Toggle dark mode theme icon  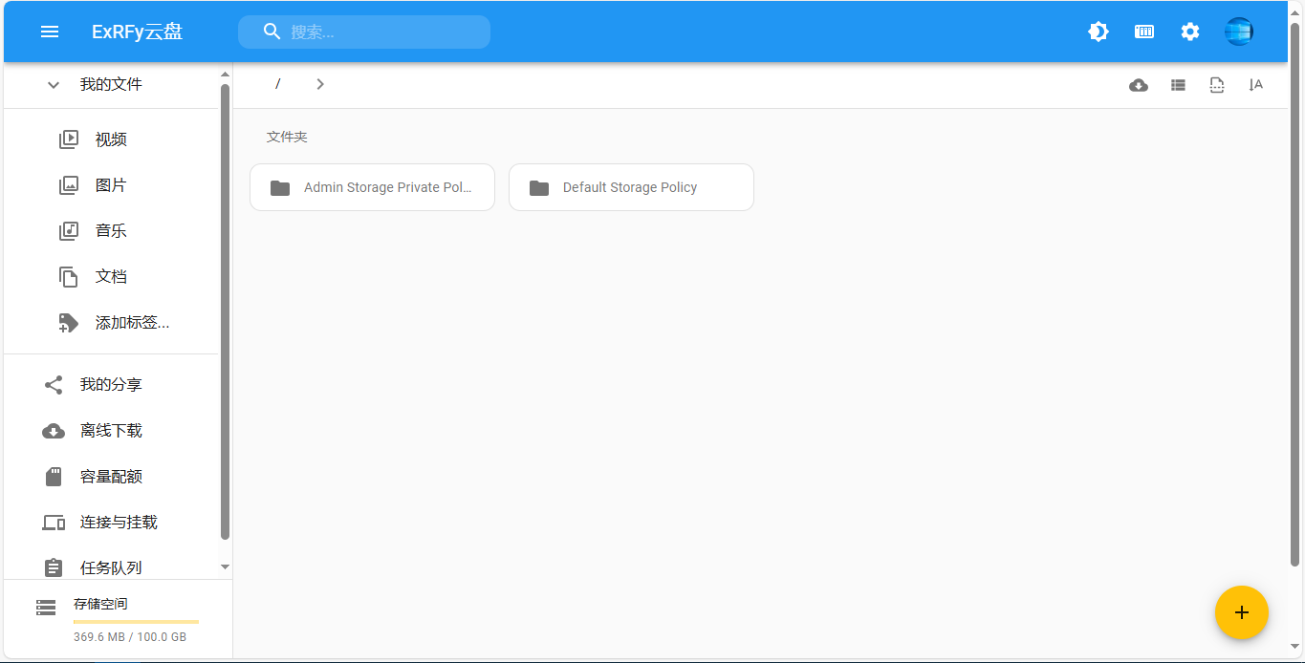pyautogui.click(x=1098, y=32)
